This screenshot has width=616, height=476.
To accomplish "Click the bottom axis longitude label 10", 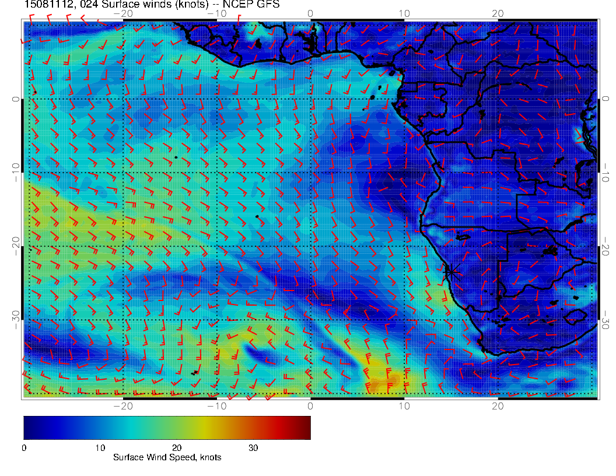I will click(404, 406).
